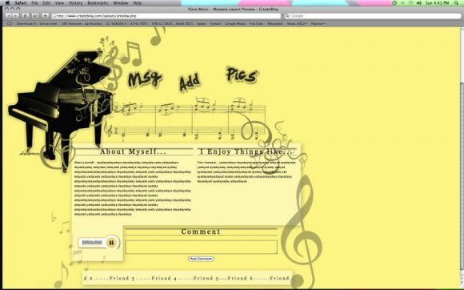Open the bookmarks library book icon
This screenshot has height=290, width=464.
click(10, 23)
